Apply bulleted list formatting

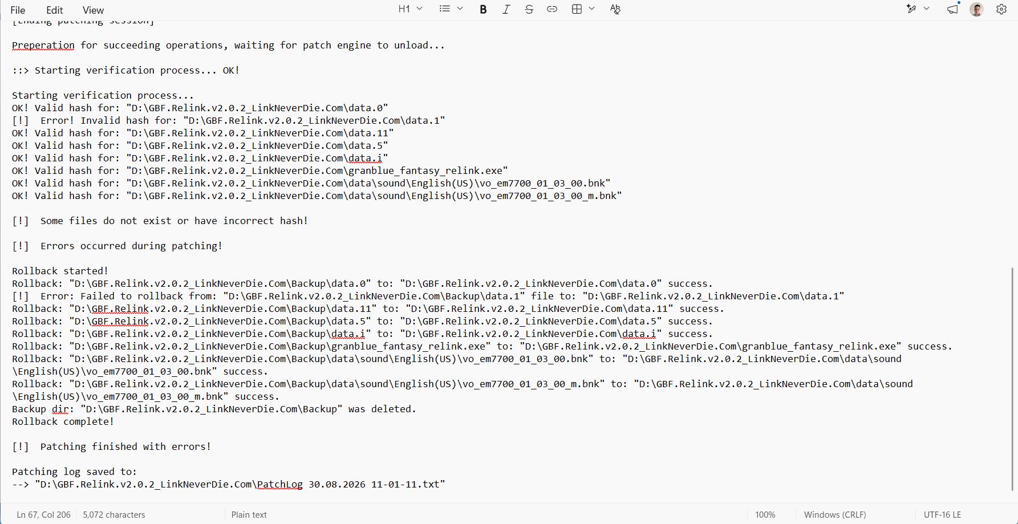coord(445,9)
